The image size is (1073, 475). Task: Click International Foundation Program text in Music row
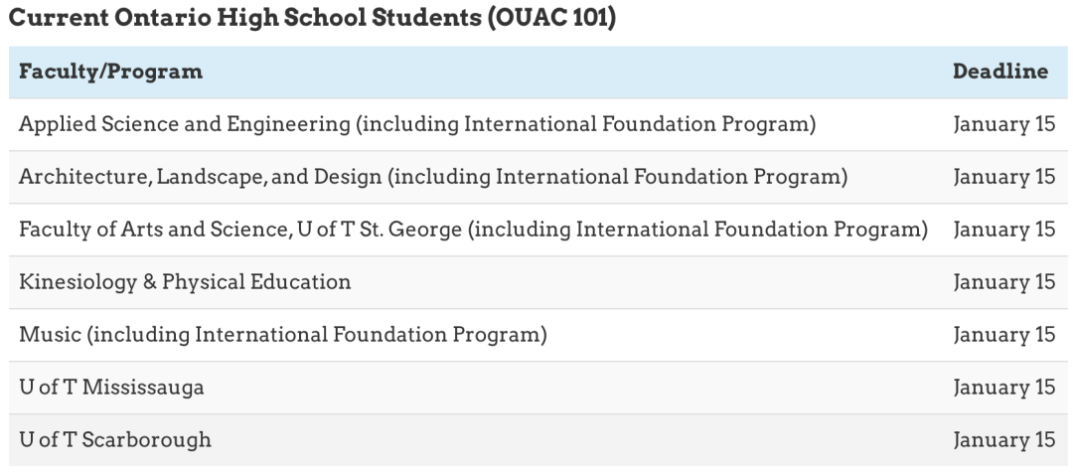(x=370, y=335)
